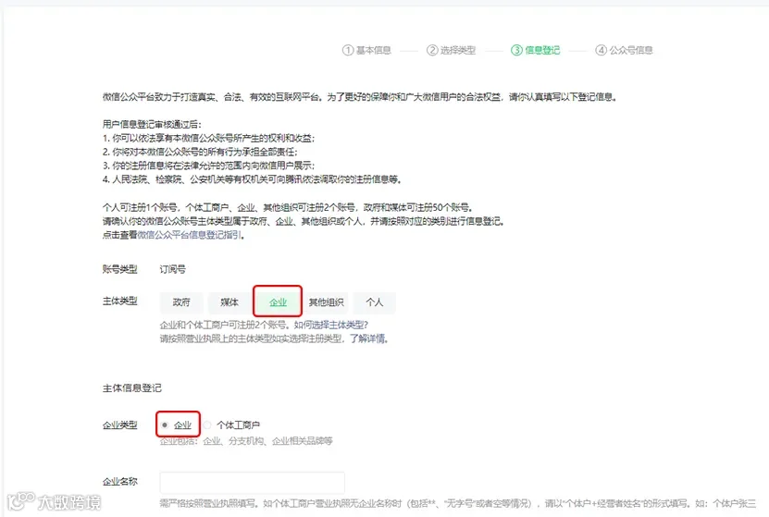This screenshot has width=769, height=517.
Task: Choose the 个体工商户 radio button
Action: [x=208, y=425]
